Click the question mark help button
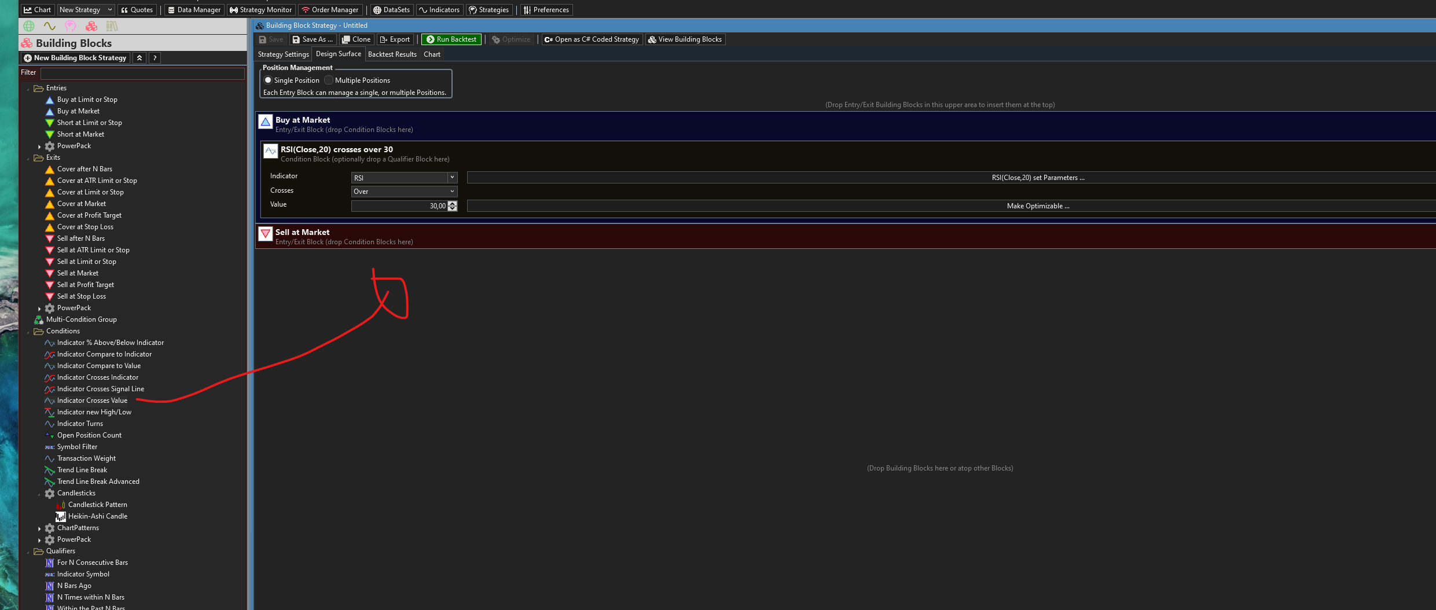This screenshot has height=610, width=1436. point(155,58)
